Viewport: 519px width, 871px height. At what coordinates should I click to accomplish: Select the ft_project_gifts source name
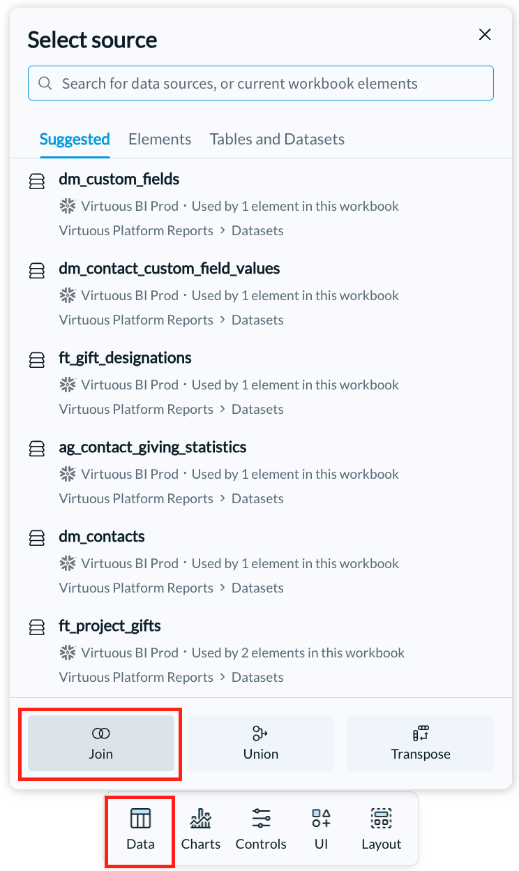(x=110, y=626)
